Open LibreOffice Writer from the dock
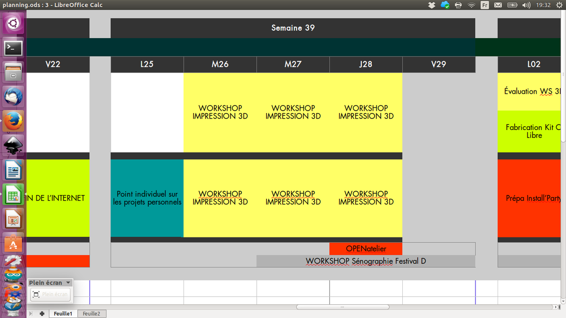This screenshot has height=318, width=566. 13,170
